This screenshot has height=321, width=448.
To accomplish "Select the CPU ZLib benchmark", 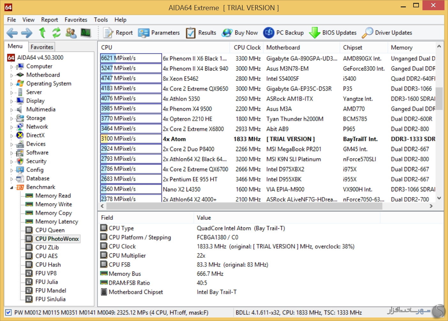I will pyautogui.click(x=47, y=247).
